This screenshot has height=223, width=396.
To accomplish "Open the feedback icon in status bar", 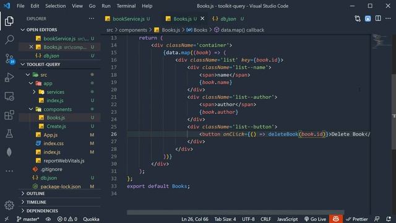I will point(377,219).
